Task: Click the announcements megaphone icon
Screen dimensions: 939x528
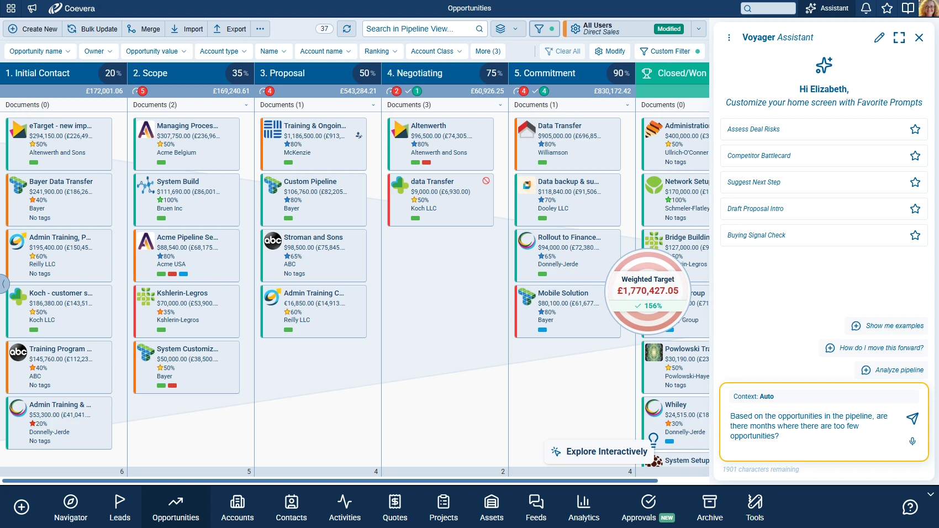Action: coord(33,8)
